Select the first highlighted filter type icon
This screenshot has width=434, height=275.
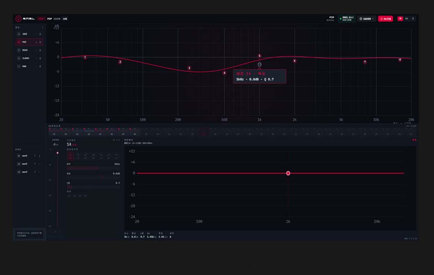tap(70, 156)
